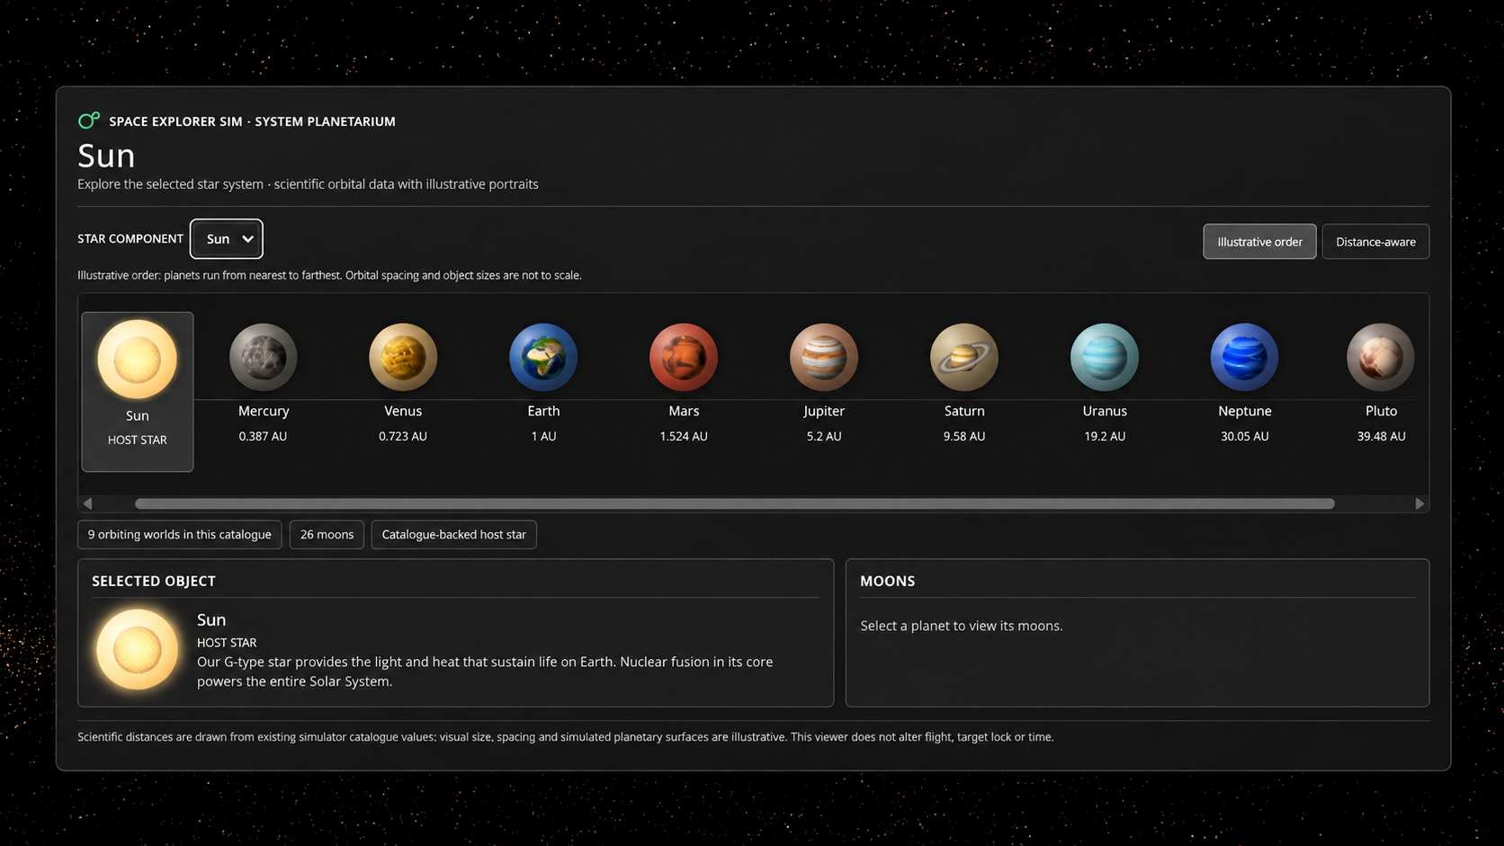Screen dimensions: 1504x846
Task: Select the Neptune planet icon
Action: tap(1245, 357)
